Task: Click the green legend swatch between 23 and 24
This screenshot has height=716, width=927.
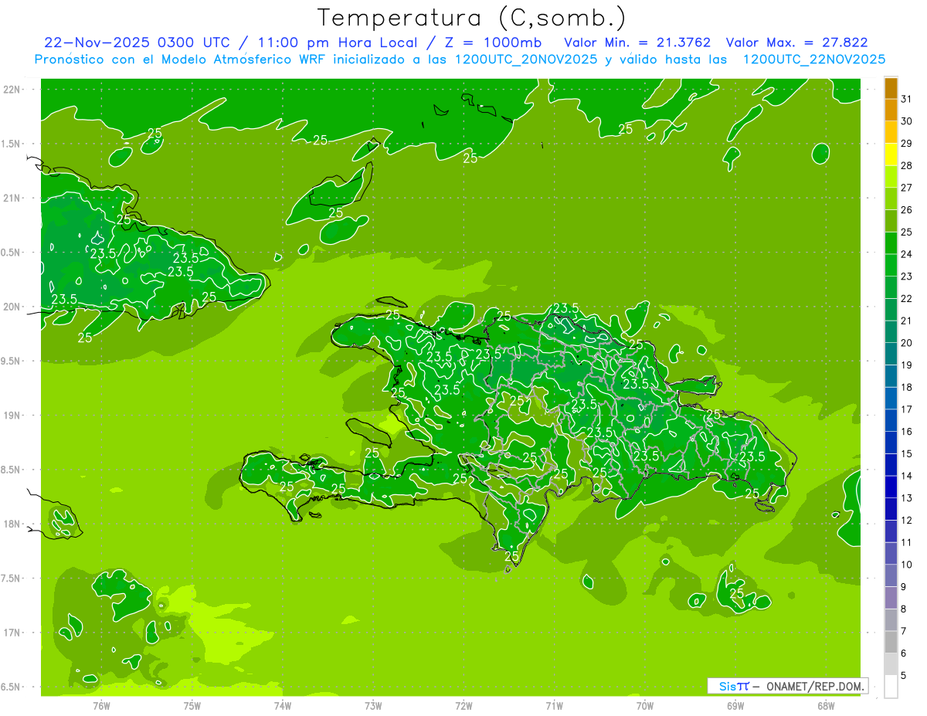Action: 891,266
